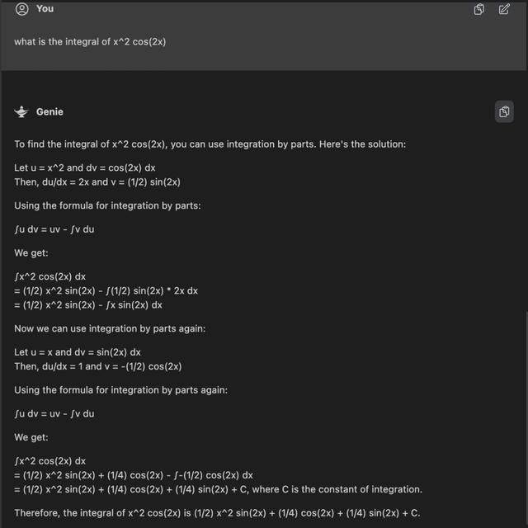The height and width of the screenshot is (528, 528).
Task: Click the line ending "∫-(1/2) cos(2x) dx"
Action: (x=134, y=475)
